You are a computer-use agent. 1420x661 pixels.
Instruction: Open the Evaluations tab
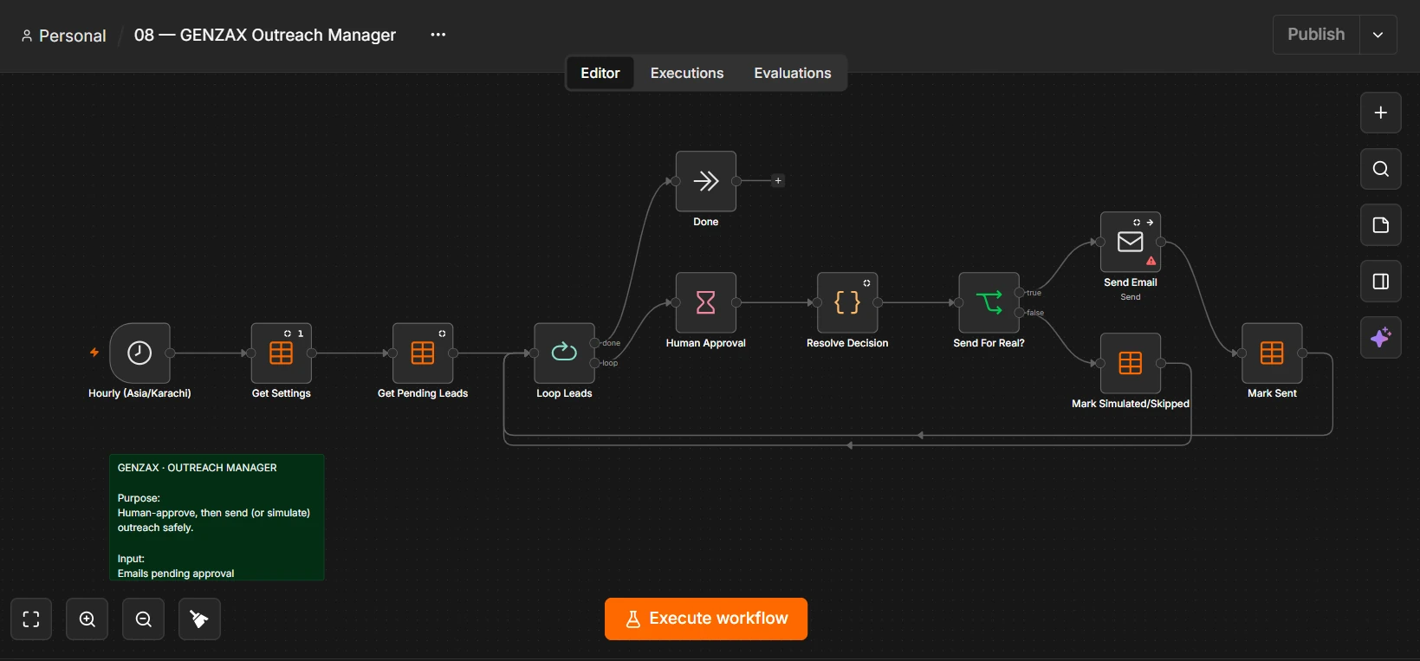793,74
